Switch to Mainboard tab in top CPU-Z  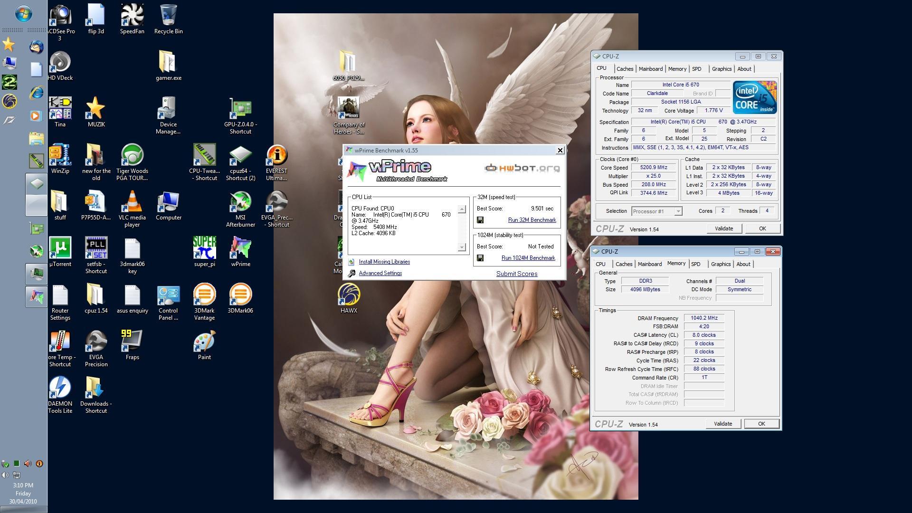650,69
